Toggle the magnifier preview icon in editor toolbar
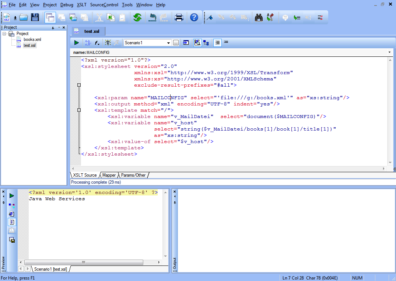This screenshot has height=281, width=396. coord(197,43)
